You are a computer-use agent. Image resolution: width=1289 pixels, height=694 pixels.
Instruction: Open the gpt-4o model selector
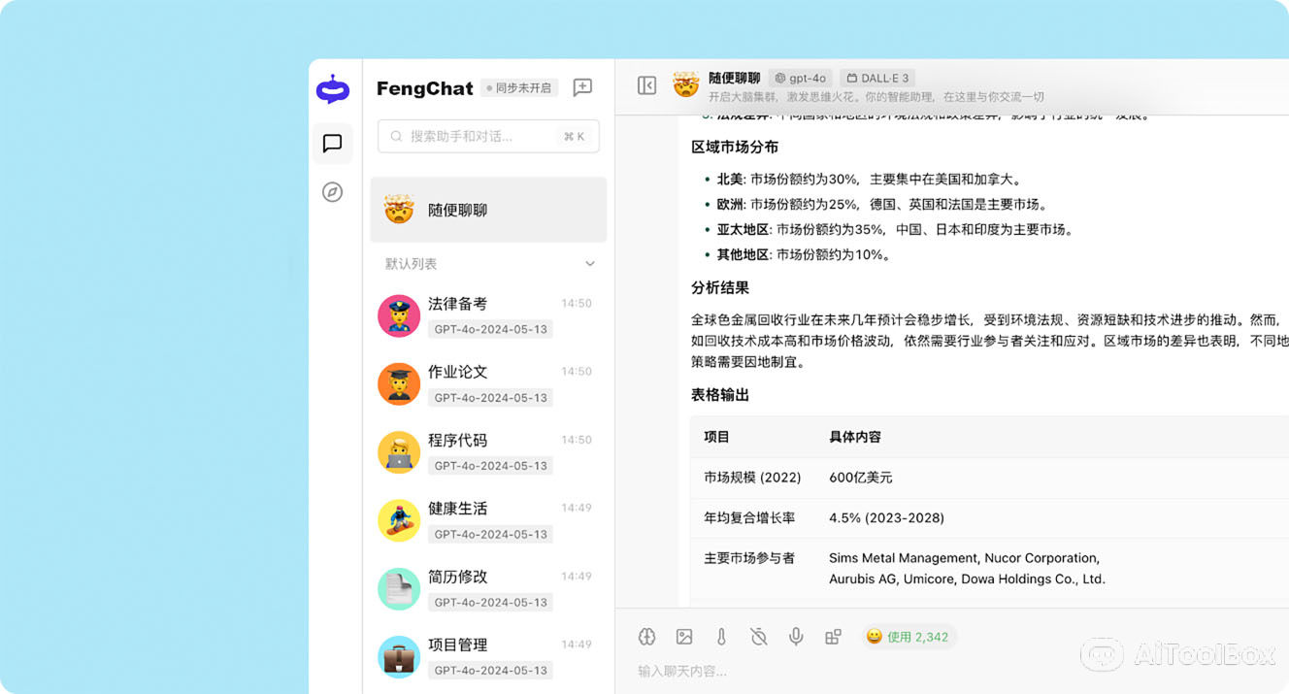tap(800, 78)
